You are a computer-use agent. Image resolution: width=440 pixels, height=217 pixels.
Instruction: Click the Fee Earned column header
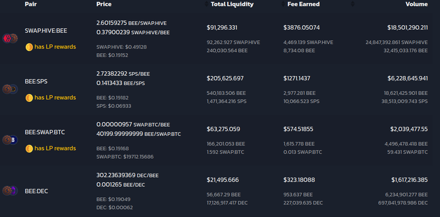click(303, 4)
